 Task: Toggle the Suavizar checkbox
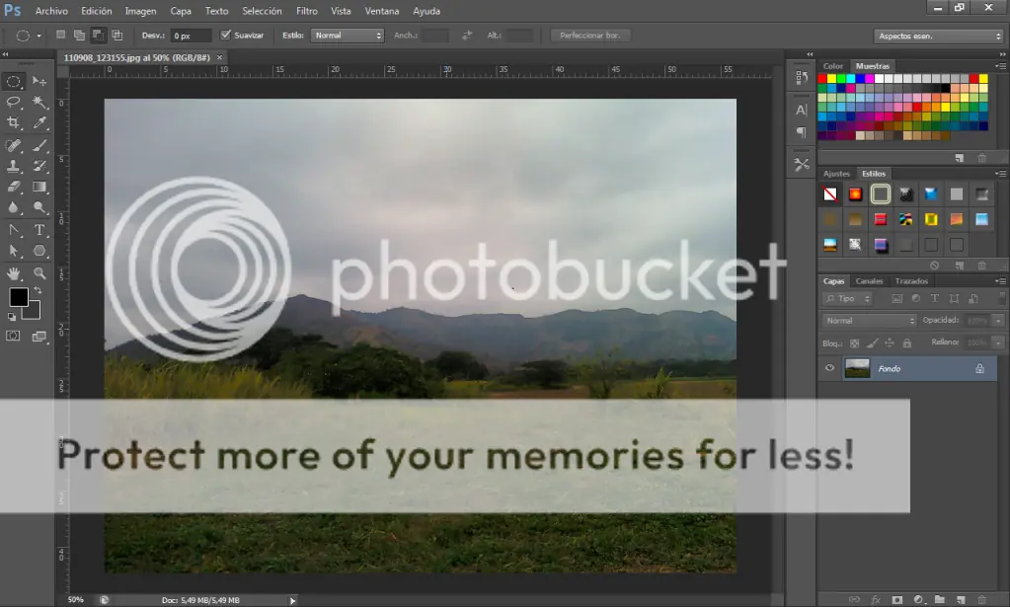point(225,35)
